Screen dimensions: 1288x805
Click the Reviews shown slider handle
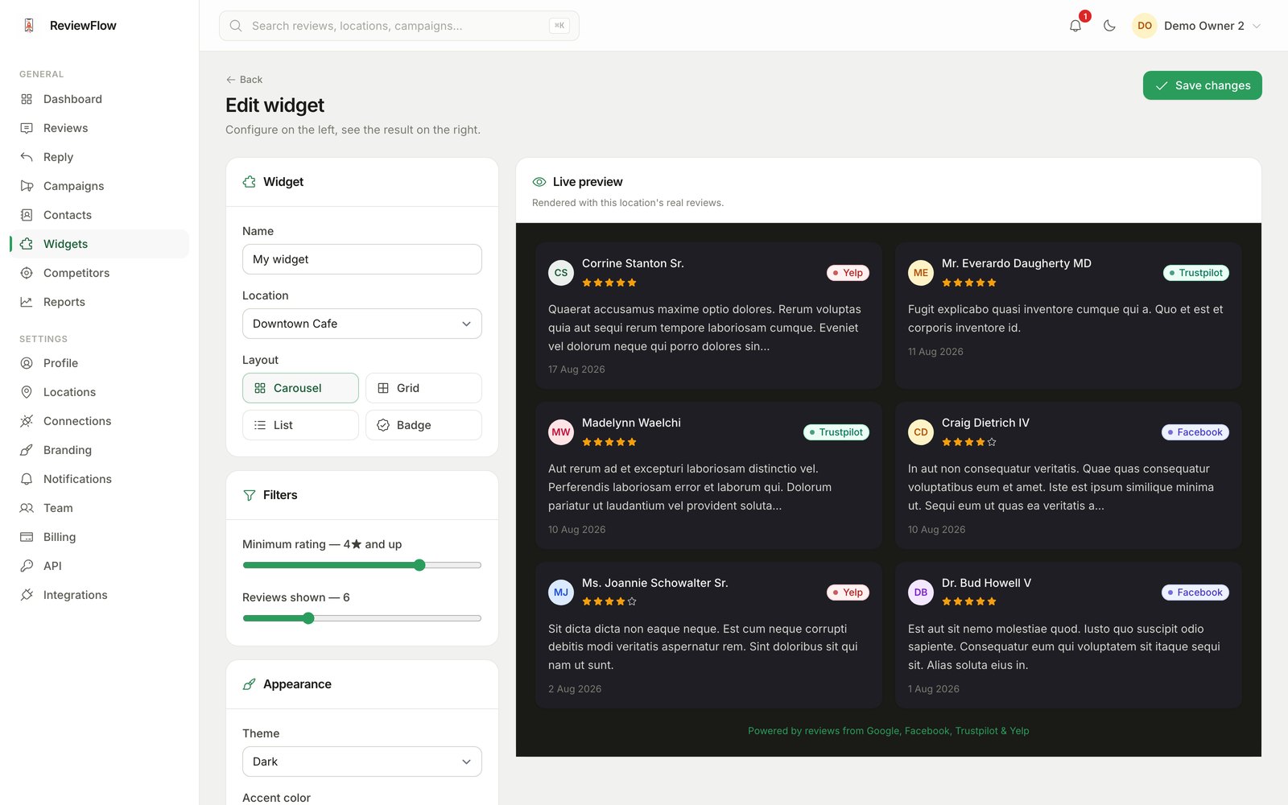[308, 618]
